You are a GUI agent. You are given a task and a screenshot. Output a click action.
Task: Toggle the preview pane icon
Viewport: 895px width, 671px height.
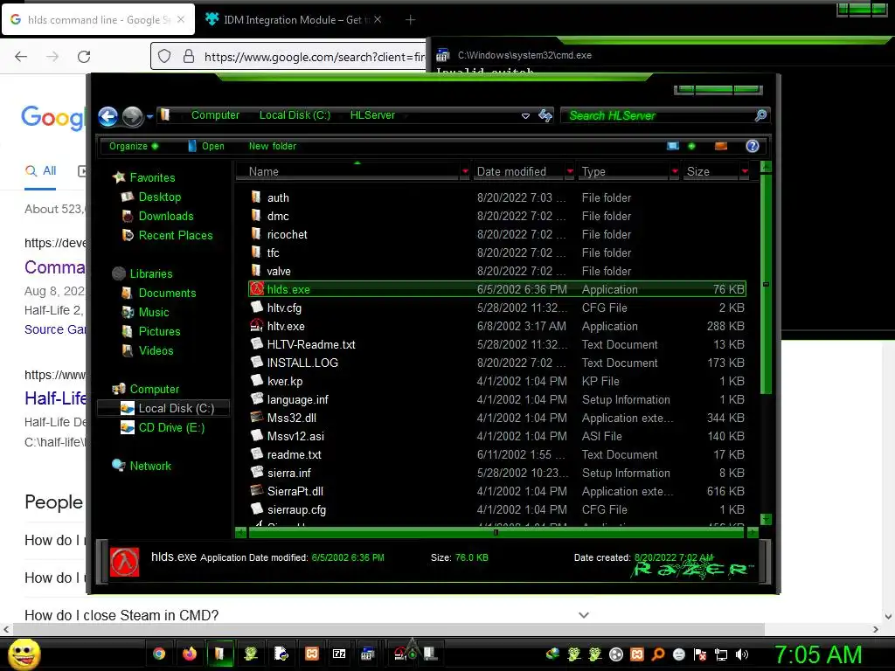(721, 146)
